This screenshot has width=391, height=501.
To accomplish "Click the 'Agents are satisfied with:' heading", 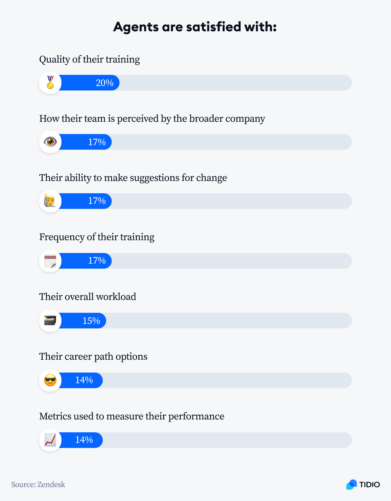I will [195, 27].
